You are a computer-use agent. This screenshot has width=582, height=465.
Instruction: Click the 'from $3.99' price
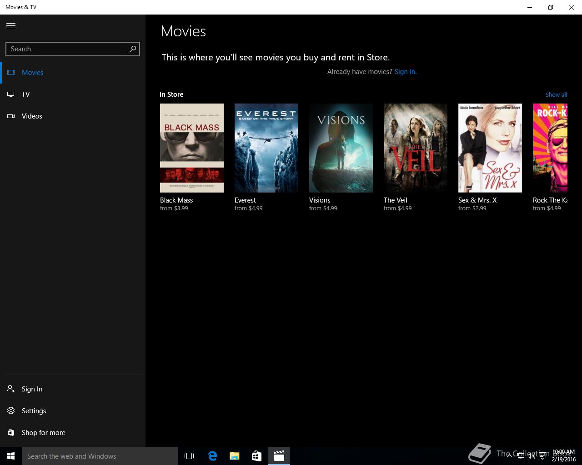pyautogui.click(x=174, y=208)
